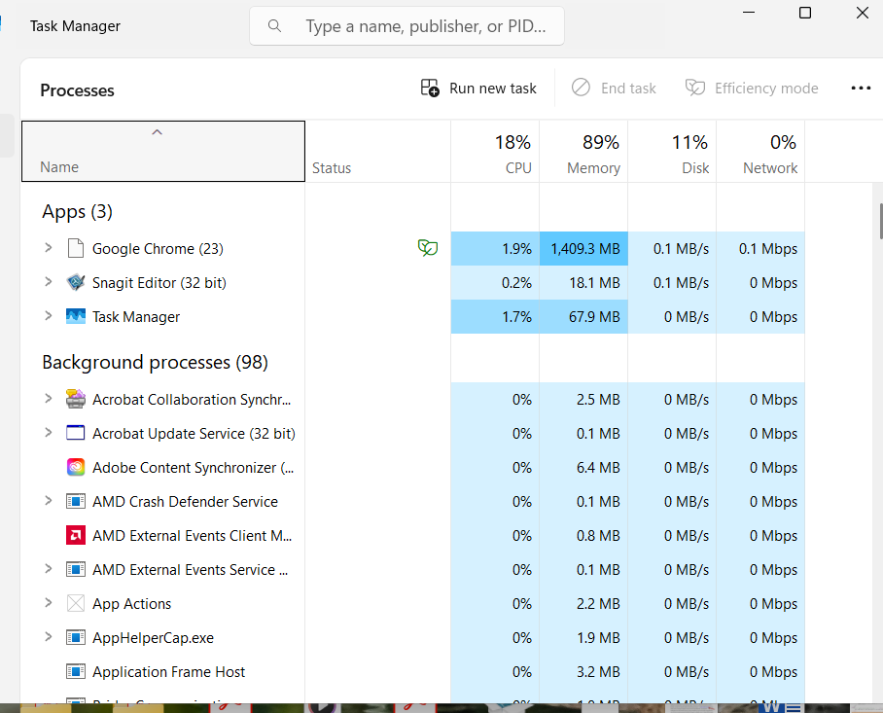The width and height of the screenshot is (883, 713).
Task: Click the Processes page title
Action: (77, 90)
